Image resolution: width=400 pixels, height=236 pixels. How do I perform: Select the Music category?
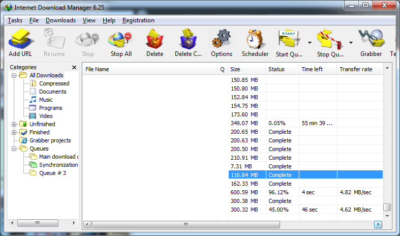point(46,100)
